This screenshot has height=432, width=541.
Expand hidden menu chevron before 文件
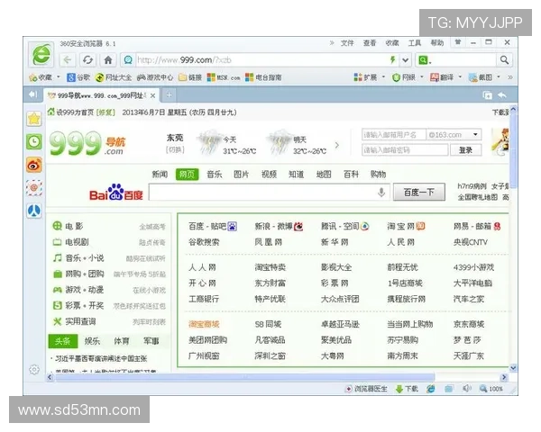point(332,43)
